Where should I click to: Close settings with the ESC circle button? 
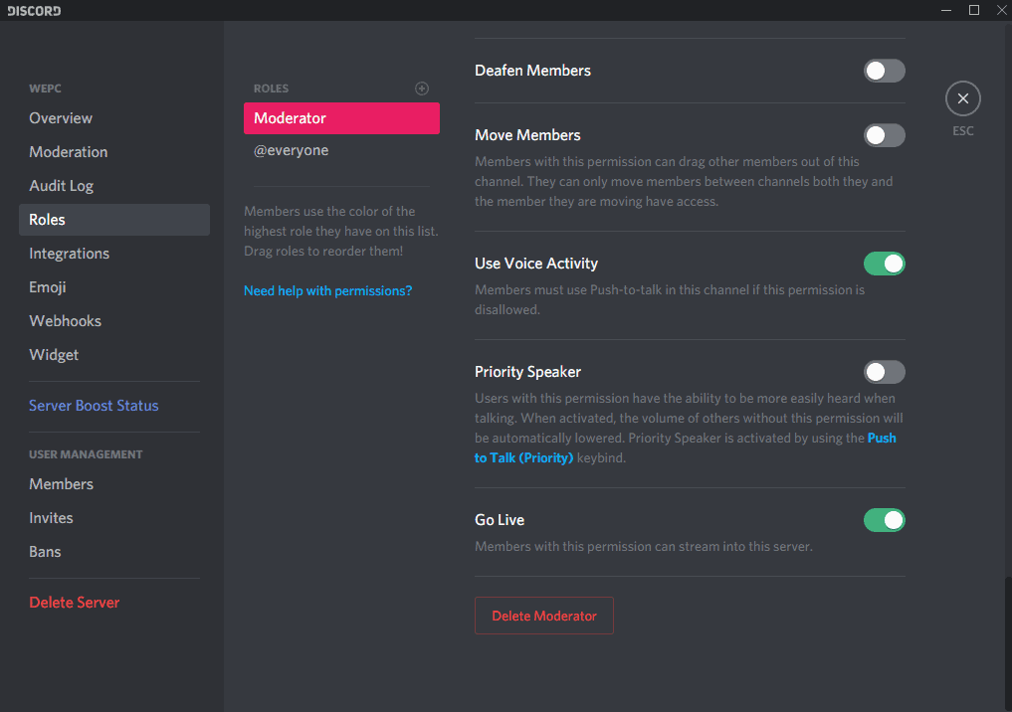[962, 98]
